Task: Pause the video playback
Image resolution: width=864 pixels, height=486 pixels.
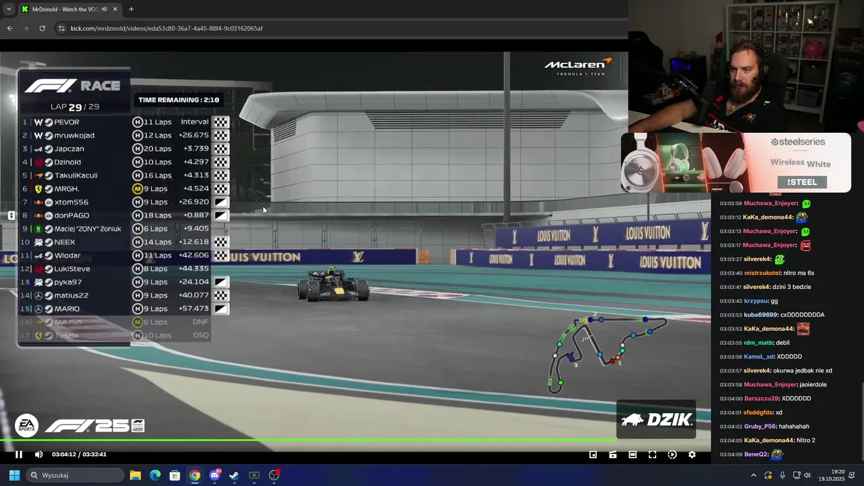Action: pyautogui.click(x=19, y=454)
